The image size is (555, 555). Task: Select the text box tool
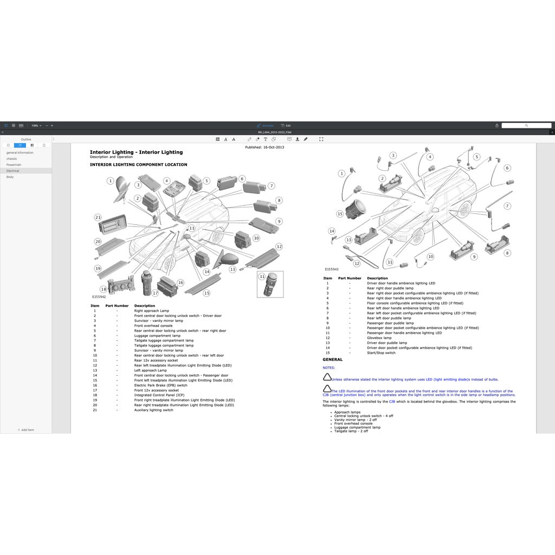[266, 139]
